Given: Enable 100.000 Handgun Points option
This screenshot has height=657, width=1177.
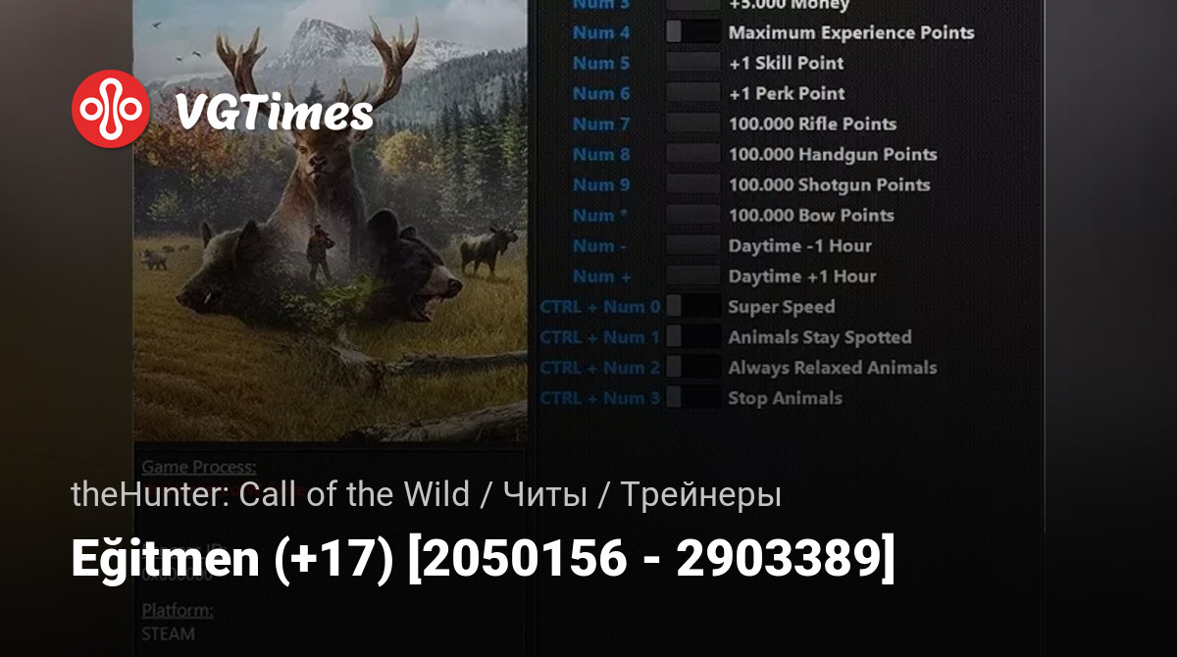Looking at the screenshot, I should pyautogui.click(x=693, y=153).
